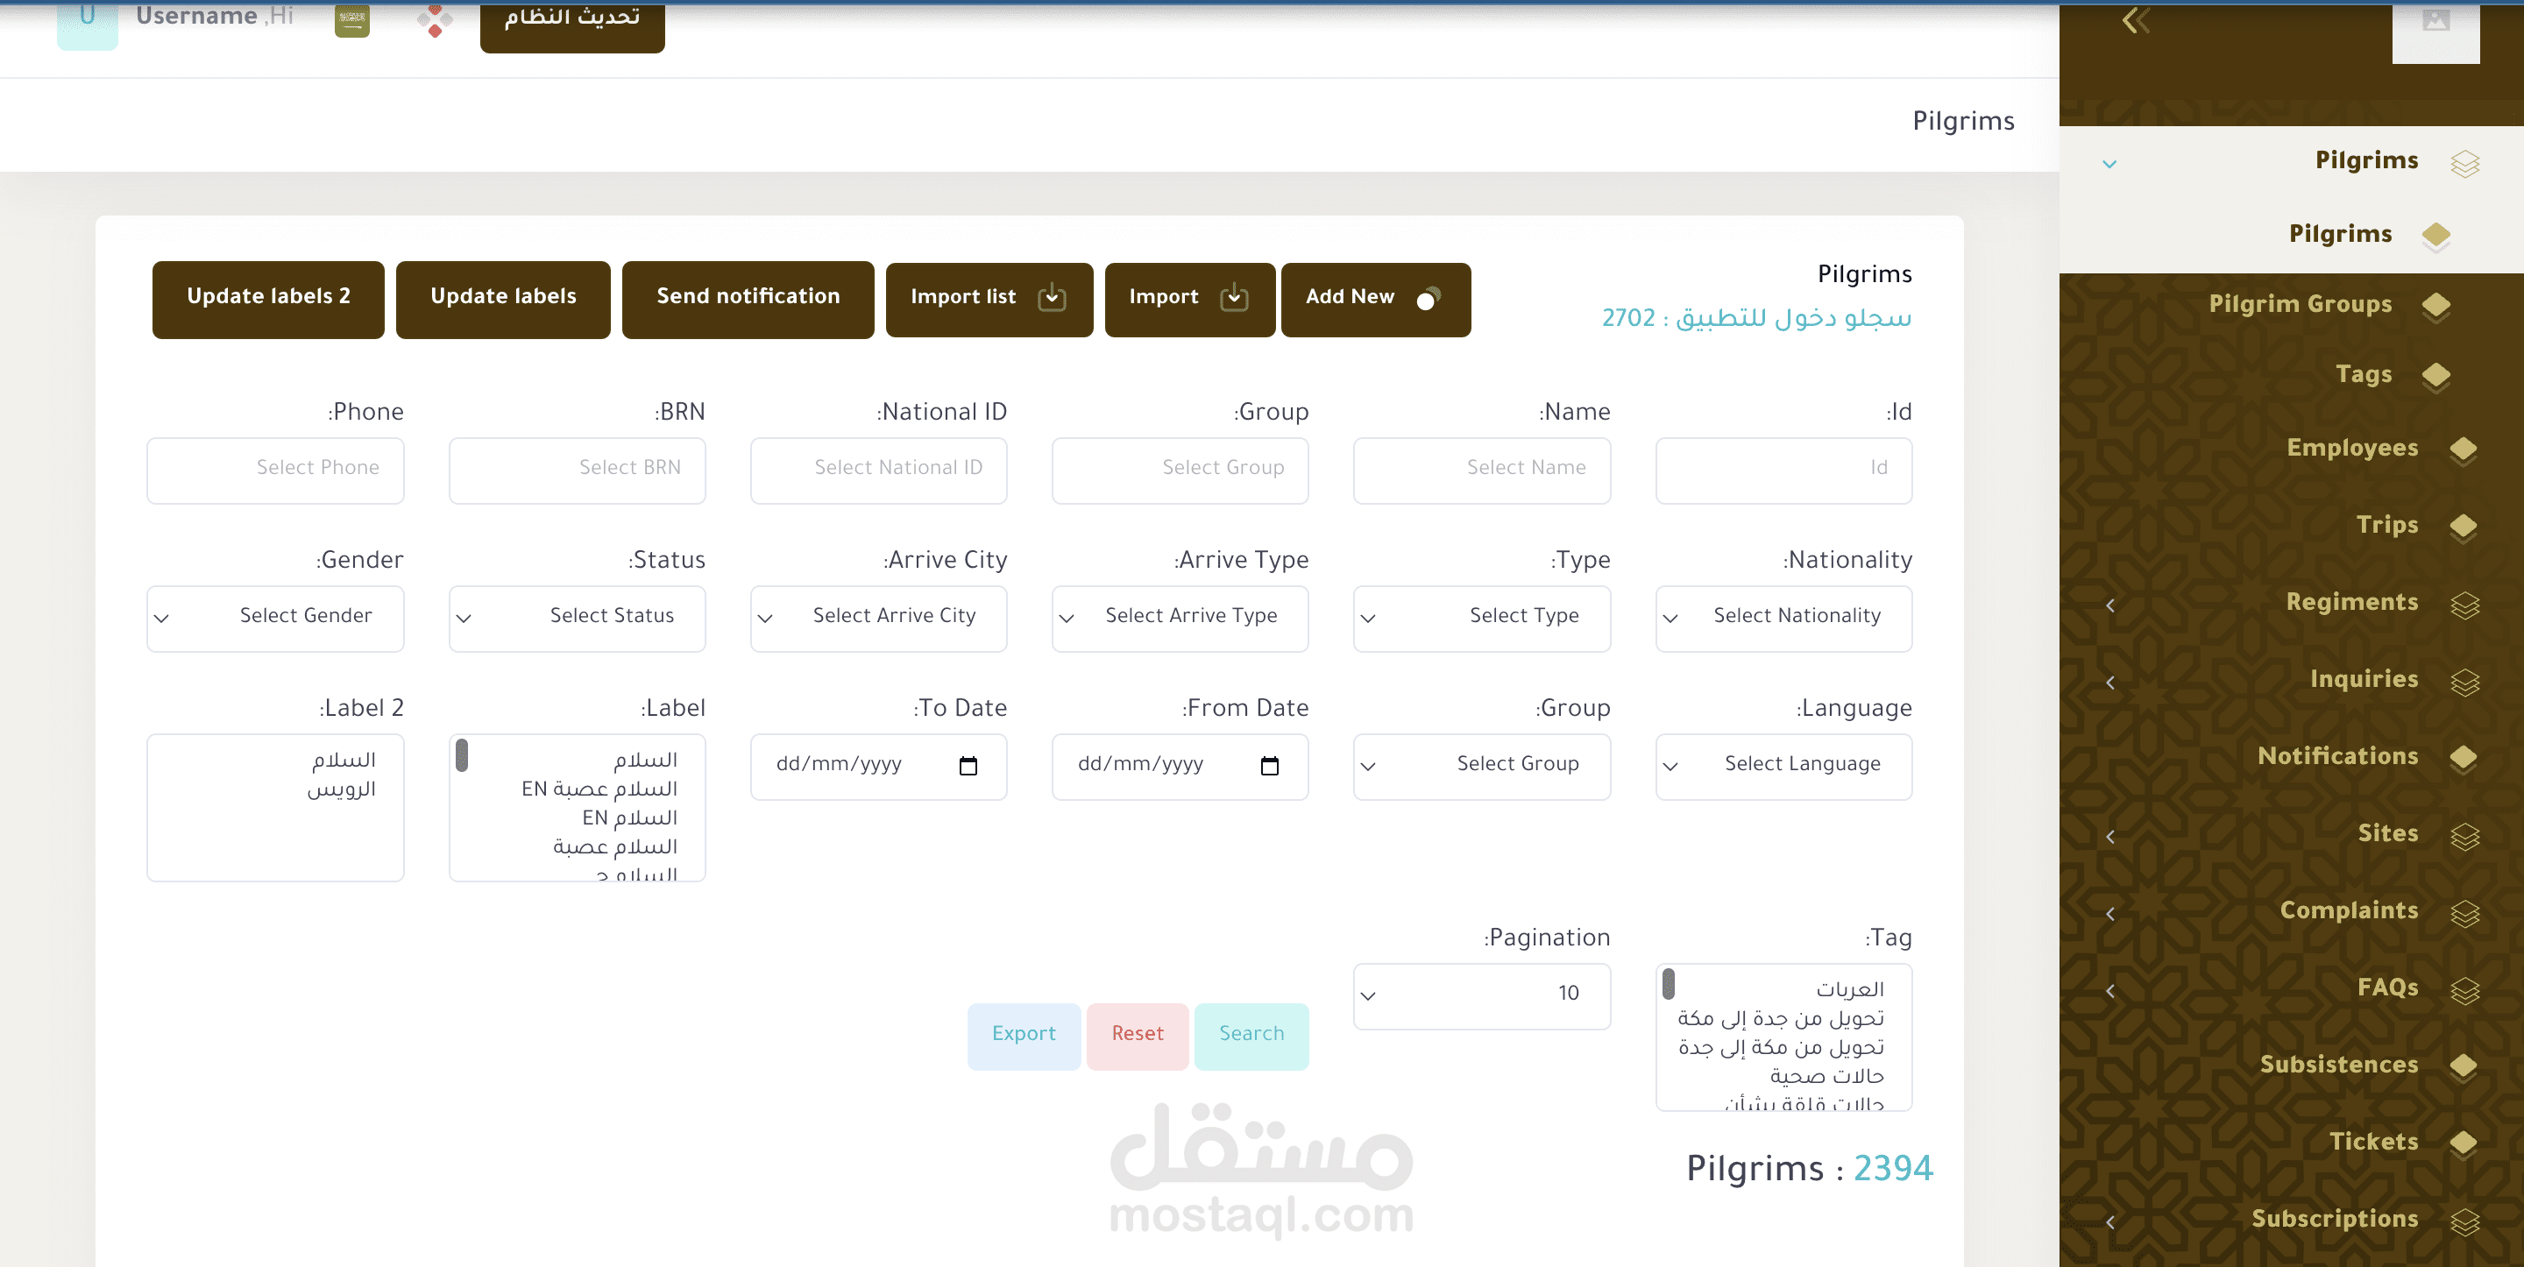Click calendar icon in To Date field
2524x1267 pixels.
click(968, 765)
